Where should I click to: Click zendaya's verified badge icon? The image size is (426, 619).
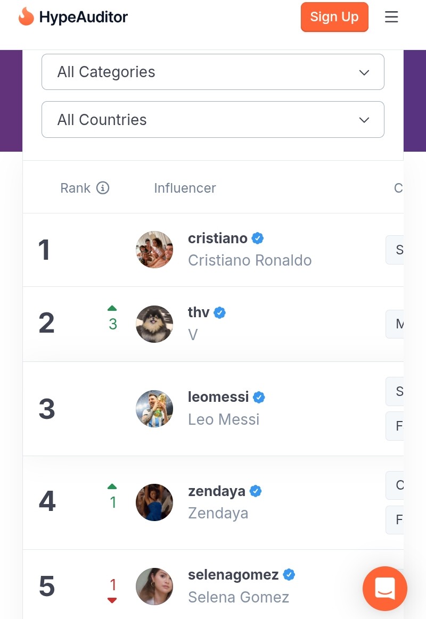pos(256,491)
